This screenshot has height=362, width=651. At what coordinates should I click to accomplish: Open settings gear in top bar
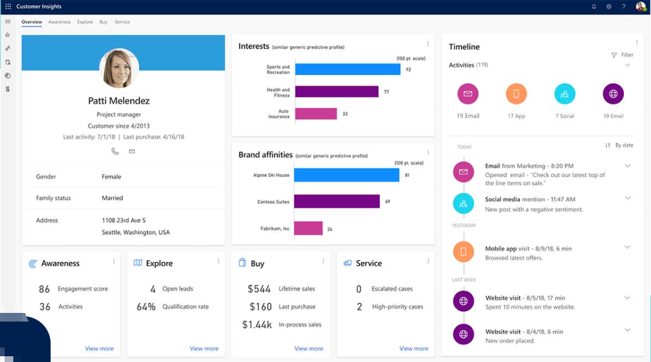click(609, 6)
